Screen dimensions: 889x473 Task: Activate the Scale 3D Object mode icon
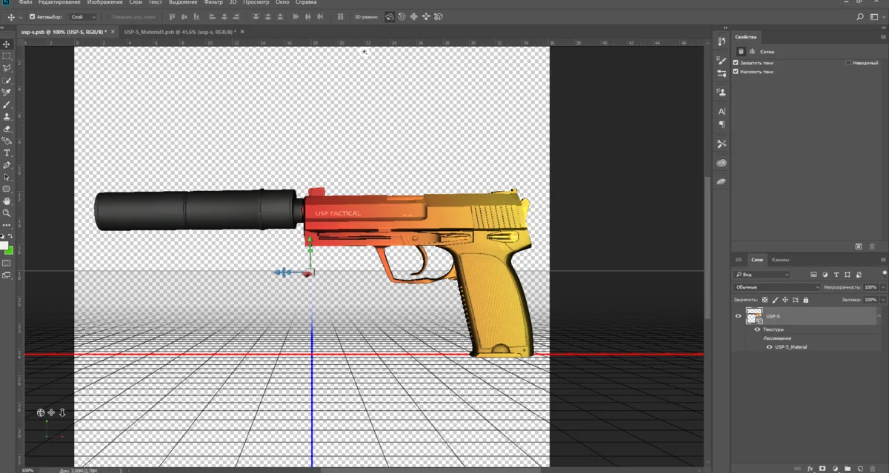(x=439, y=16)
